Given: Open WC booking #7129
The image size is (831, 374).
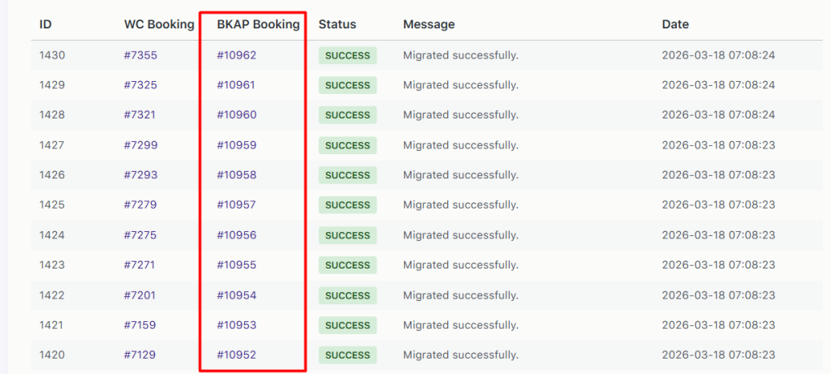Looking at the screenshot, I should point(140,355).
